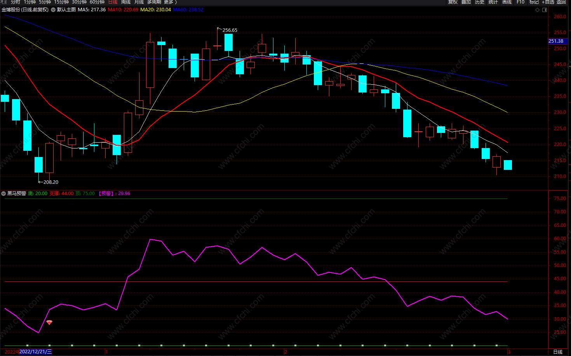This screenshot has width=571, height=356.
Task: Switch to the 月线 monthly chart tab
Action: [x=139, y=2]
